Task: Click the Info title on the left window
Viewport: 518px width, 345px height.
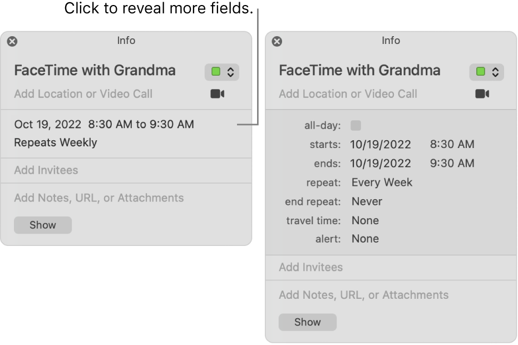Action: pos(126,41)
